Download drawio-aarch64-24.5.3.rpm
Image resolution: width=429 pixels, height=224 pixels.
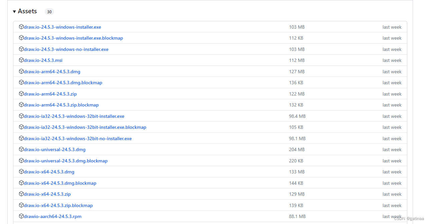[53, 216]
